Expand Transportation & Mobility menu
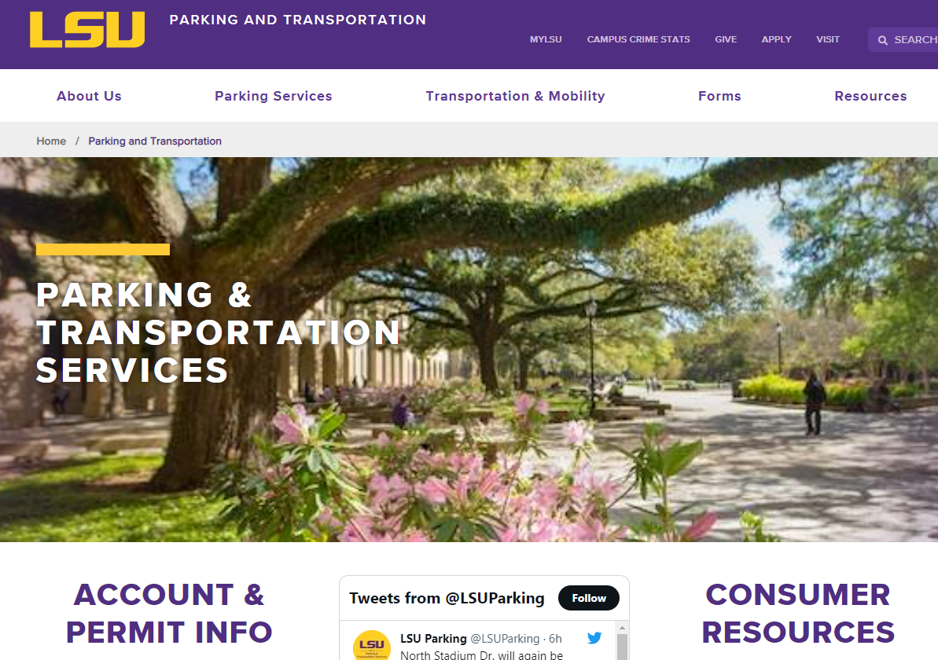This screenshot has height=660, width=938. [515, 96]
